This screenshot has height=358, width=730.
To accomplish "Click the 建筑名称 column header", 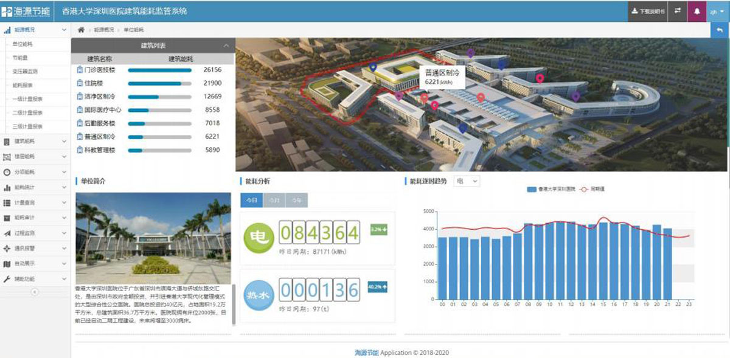I will click(x=100, y=59).
